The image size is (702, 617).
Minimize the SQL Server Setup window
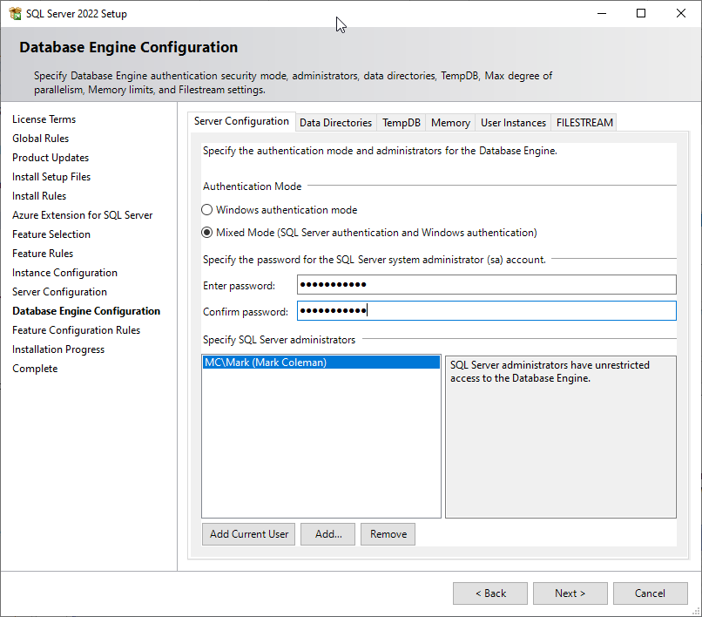[x=601, y=14]
